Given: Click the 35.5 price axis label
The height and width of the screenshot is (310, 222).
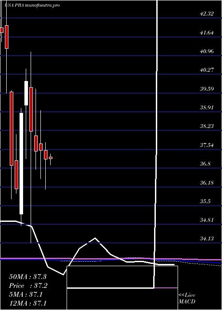Looking at the screenshot, I should [205, 201].
